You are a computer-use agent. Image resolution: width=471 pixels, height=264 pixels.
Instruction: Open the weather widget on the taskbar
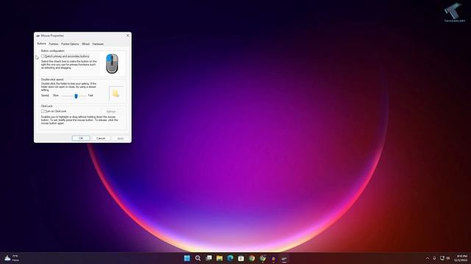tap(12, 258)
